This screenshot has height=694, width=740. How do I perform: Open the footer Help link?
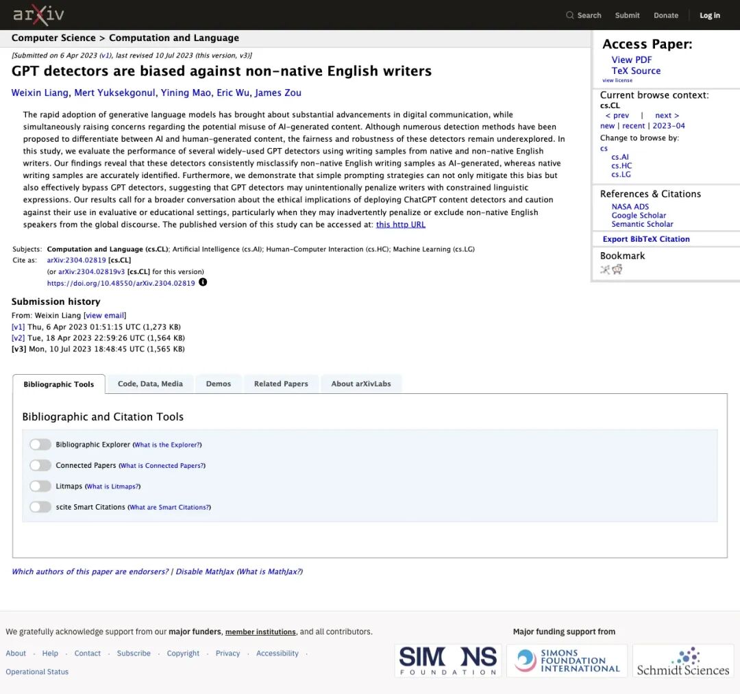(50, 653)
